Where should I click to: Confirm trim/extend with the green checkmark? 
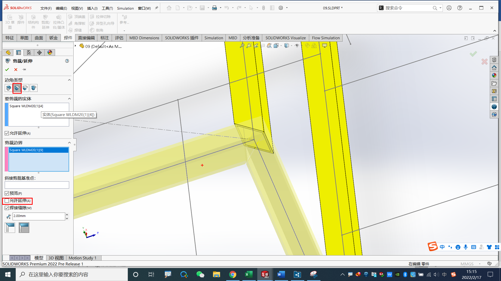tap(7, 69)
